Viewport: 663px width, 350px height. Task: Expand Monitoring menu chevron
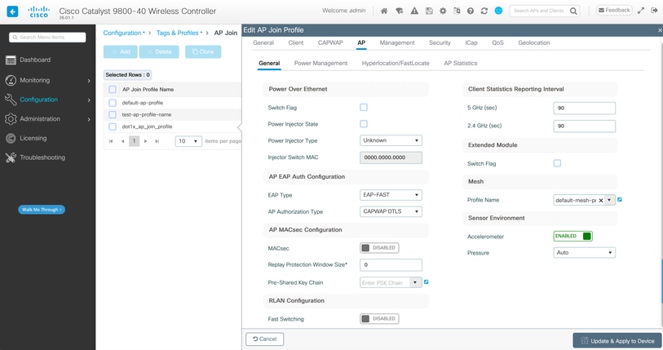pyautogui.click(x=89, y=81)
